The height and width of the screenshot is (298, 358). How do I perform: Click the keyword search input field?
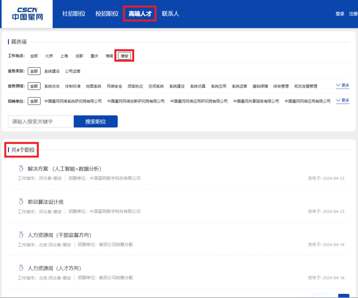point(40,121)
